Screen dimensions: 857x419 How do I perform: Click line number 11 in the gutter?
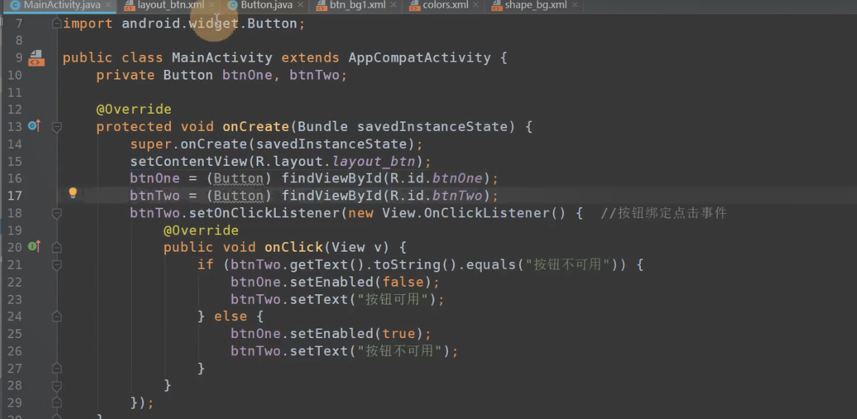pyautogui.click(x=14, y=92)
